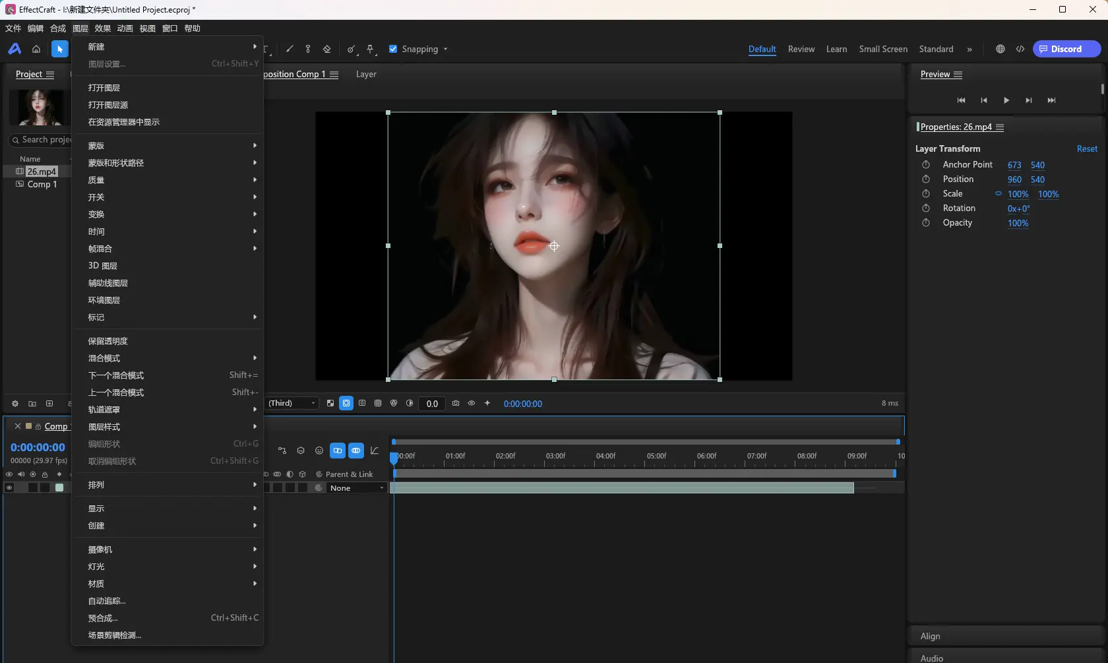Uncheck the Snapping checkbox
The height and width of the screenshot is (663, 1108).
coord(393,49)
